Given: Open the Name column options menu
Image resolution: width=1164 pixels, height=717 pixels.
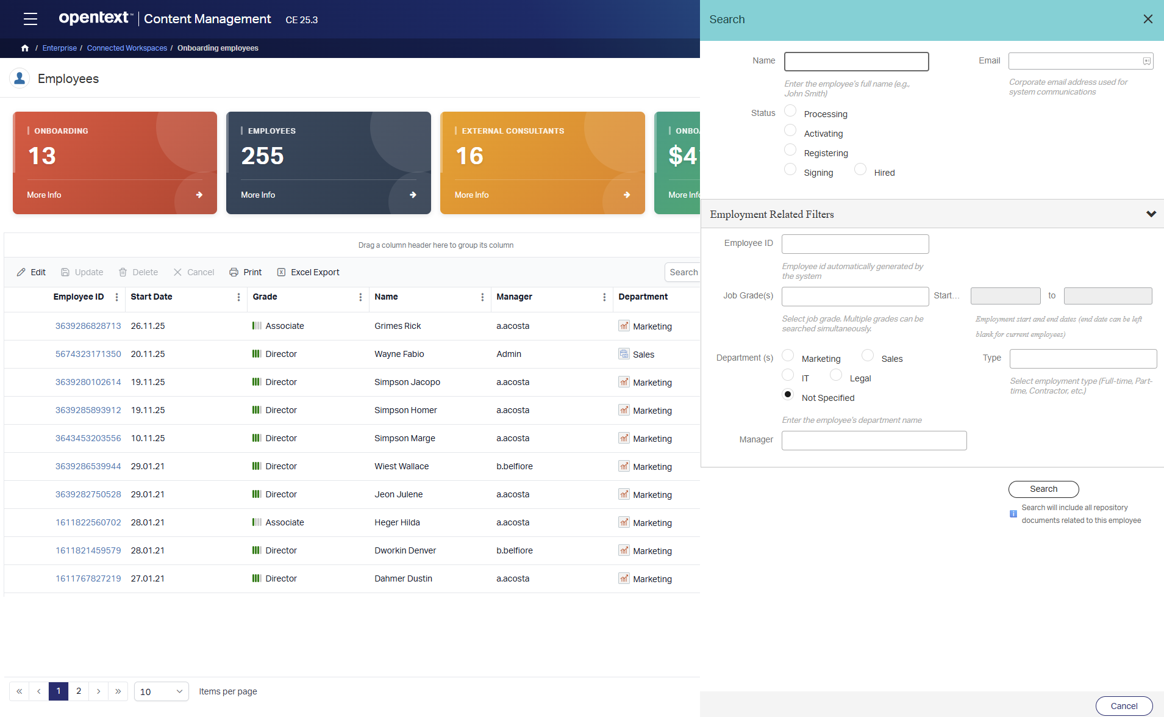Looking at the screenshot, I should click(x=482, y=297).
